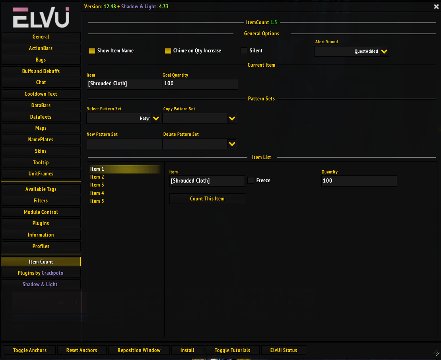Viewport: 441px width, 360px height.
Task: Open the ActionBars section
Action: 41,48
